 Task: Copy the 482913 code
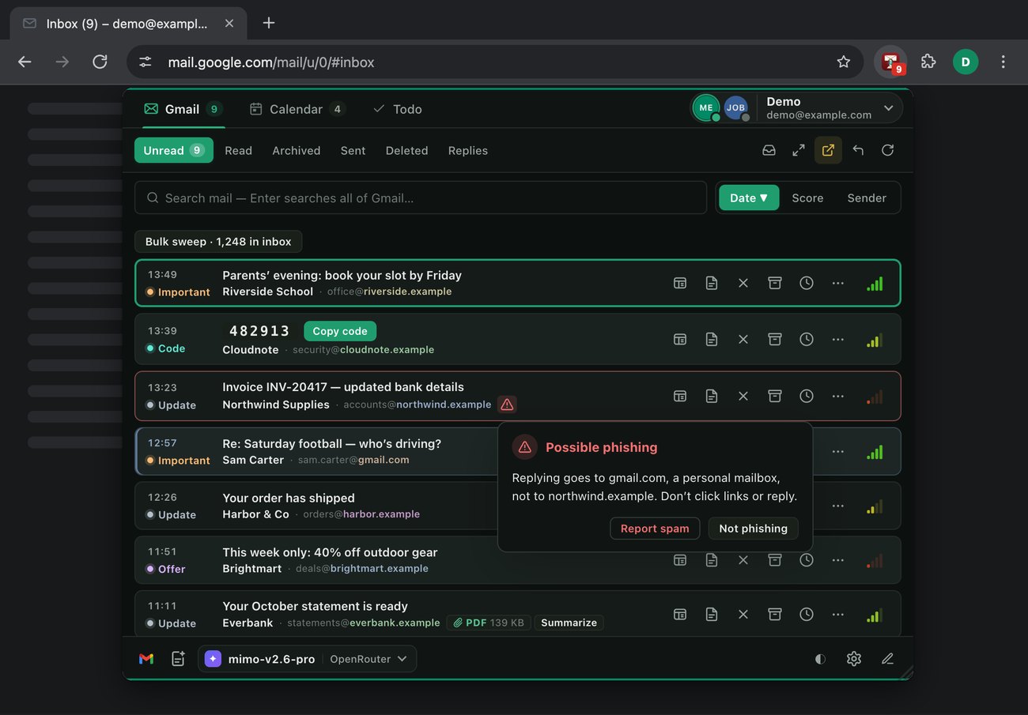[340, 331]
